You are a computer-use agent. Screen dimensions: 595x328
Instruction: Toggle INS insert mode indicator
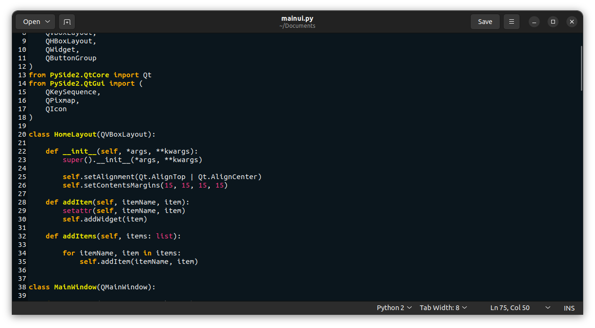tap(569, 308)
